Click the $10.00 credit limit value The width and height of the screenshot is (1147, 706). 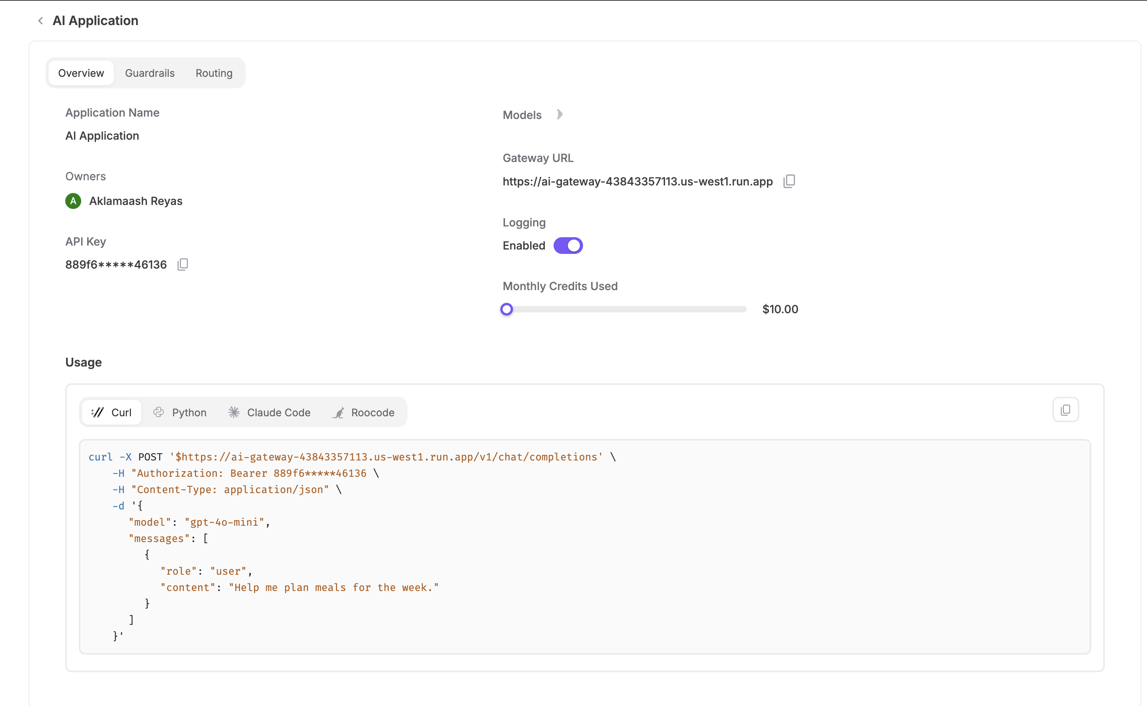coord(780,309)
